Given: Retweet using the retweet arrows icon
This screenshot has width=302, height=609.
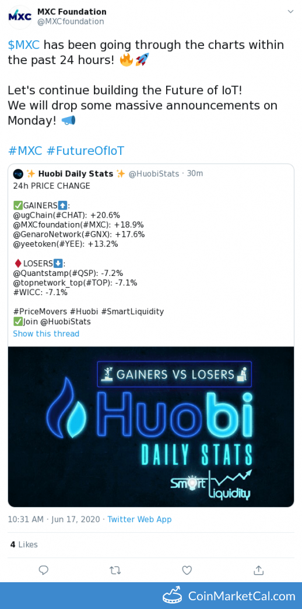Looking at the screenshot, I should click(x=115, y=570).
